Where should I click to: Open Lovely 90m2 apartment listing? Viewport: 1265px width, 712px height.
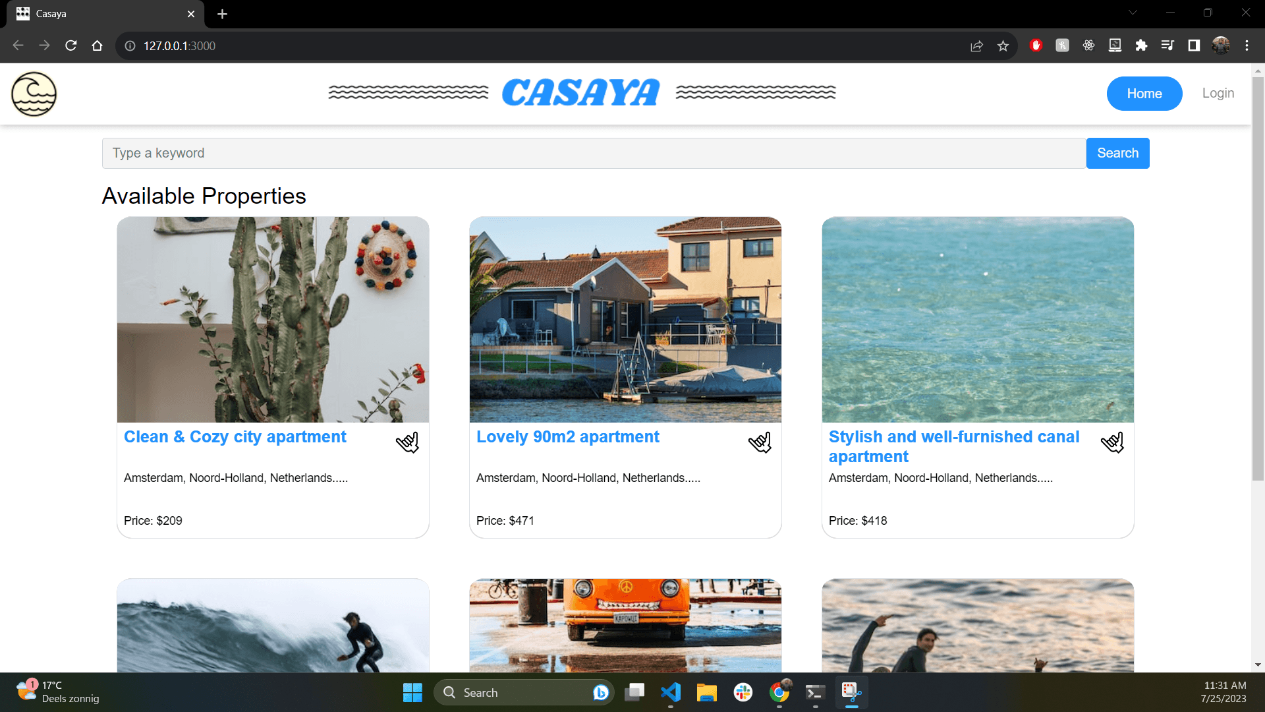(567, 437)
